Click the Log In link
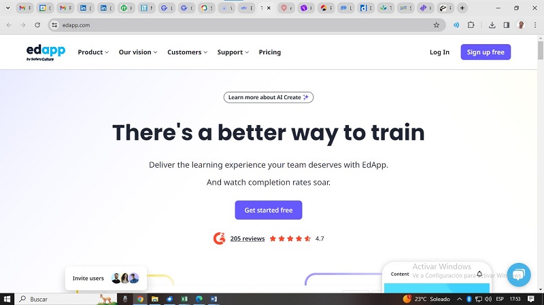544x305 pixels. (439, 52)
